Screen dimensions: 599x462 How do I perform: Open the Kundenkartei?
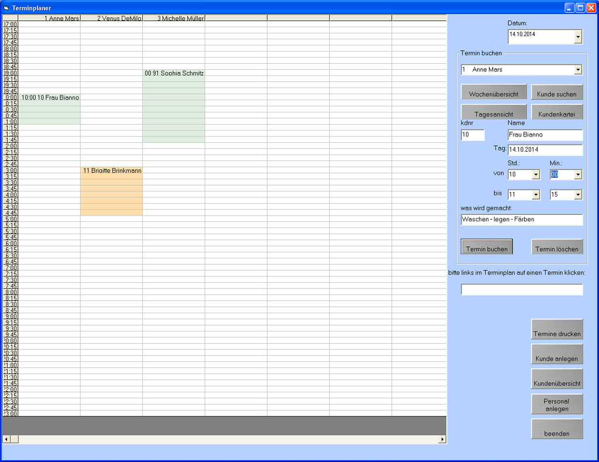pos(557,112)
